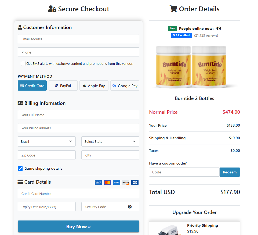Image resolution: width=258 pixels, height=235 pixels.
Task: Click the shopping cart icon beside Order Details
Action: [x=173, y=9]
